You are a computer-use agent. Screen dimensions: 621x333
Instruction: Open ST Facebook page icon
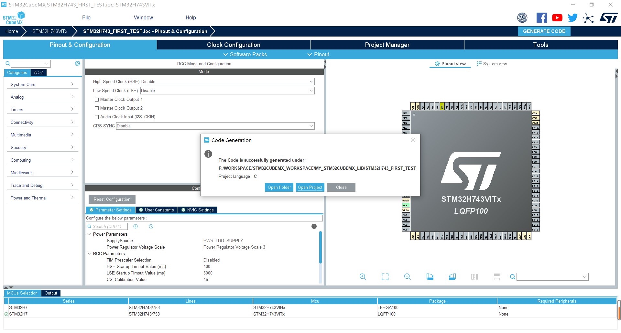coord(541,18)
